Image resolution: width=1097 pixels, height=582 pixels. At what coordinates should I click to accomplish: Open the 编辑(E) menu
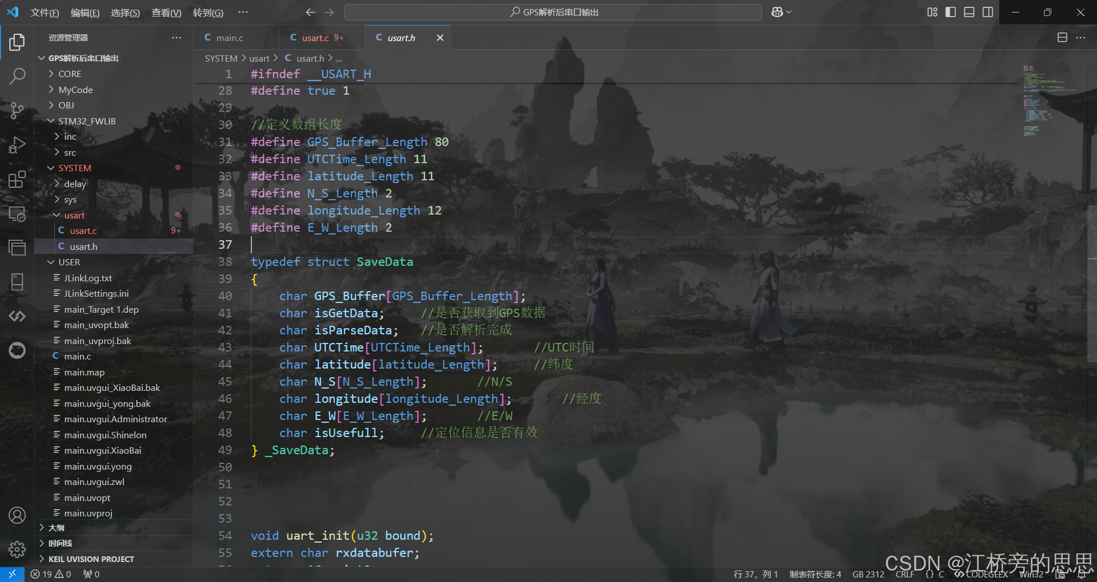[x=85, y=13]
